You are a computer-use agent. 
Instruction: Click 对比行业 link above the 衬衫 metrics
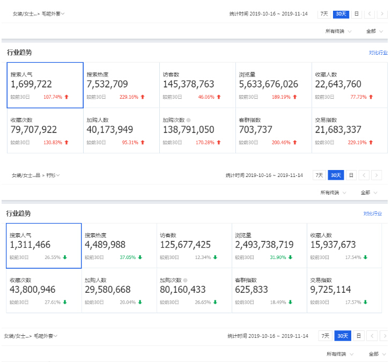372,213
